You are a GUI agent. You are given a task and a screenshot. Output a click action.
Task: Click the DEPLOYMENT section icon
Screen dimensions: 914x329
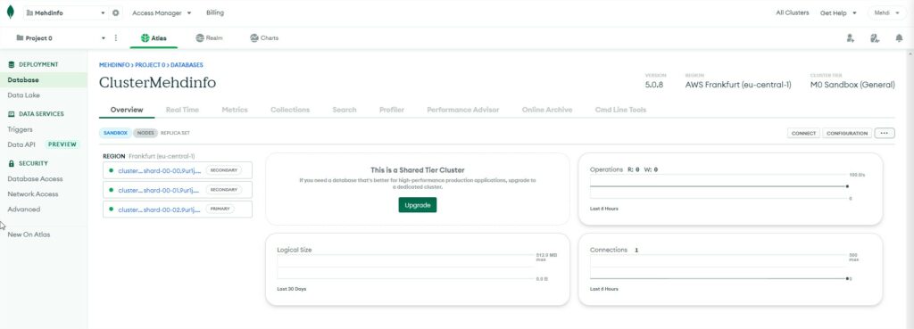point(11,64)
